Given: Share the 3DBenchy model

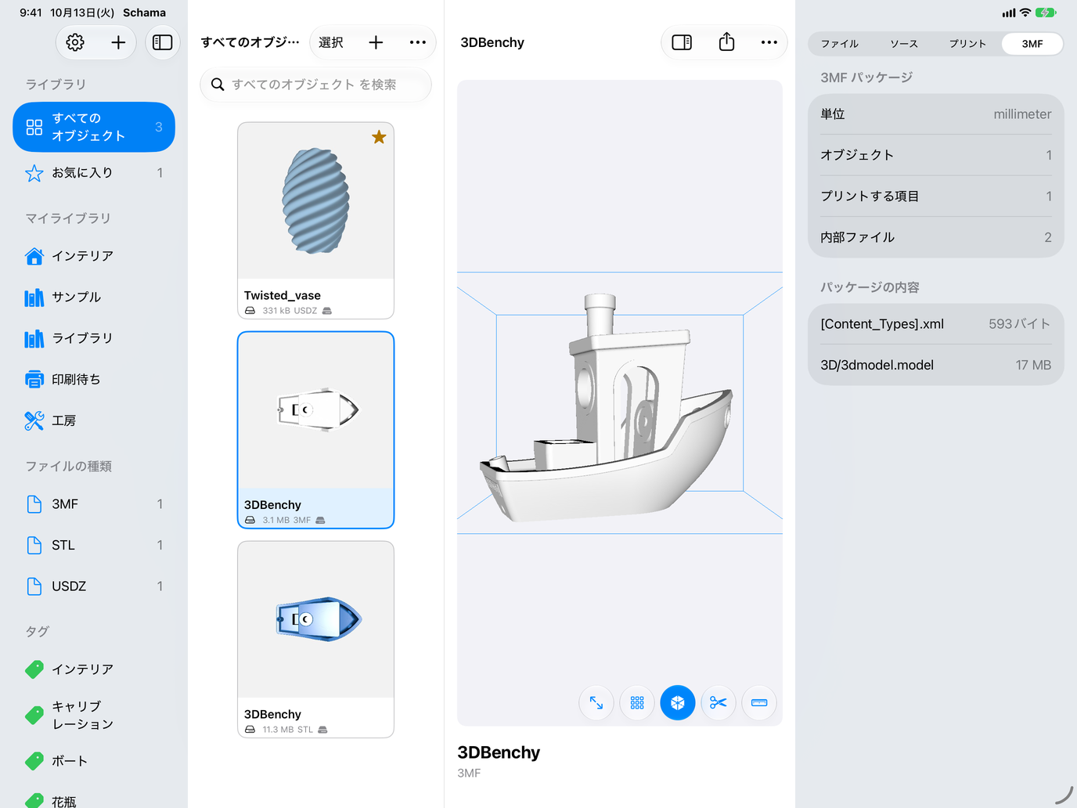Looking at the screenshot, I should coord(726,42).
